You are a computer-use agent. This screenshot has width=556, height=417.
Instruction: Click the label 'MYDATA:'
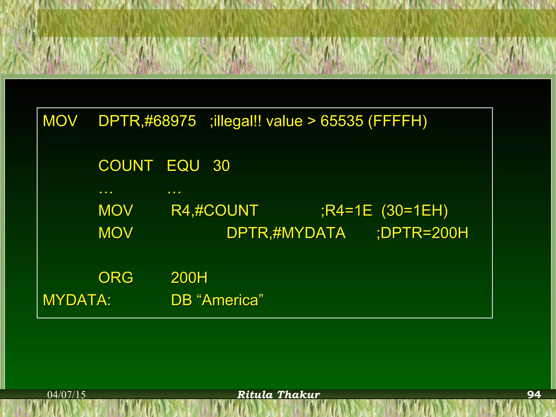pyautogui.click(x=77, y=300)
